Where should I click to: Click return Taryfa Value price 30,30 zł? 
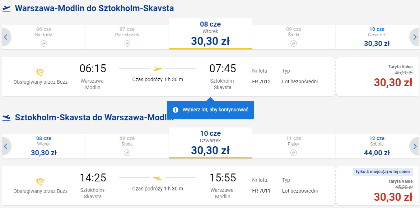393,197
